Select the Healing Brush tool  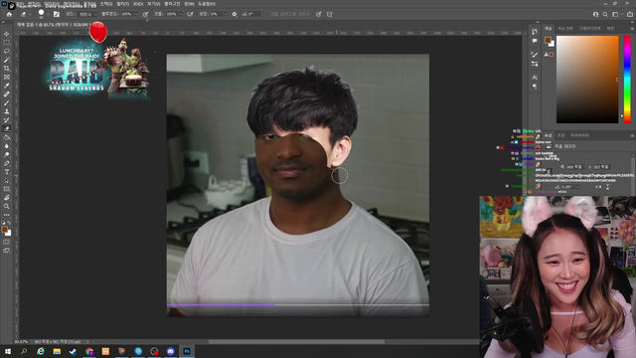(x=7, y=94)
